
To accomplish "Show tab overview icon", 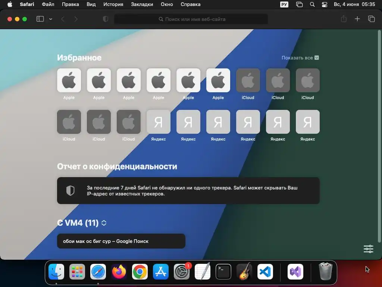I will click(371, 19).
